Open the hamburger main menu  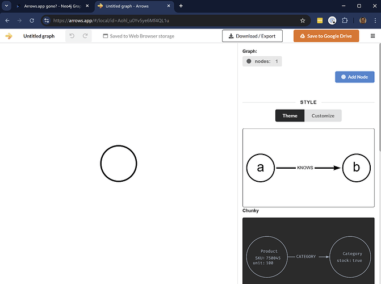click(372, 36)
